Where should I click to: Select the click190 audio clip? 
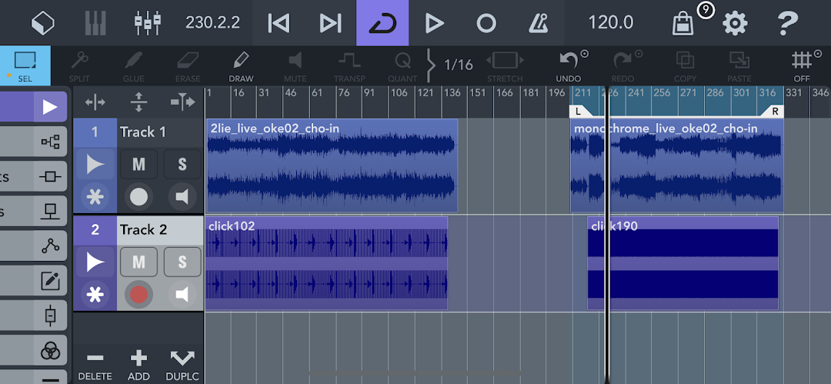click(682, 263)
